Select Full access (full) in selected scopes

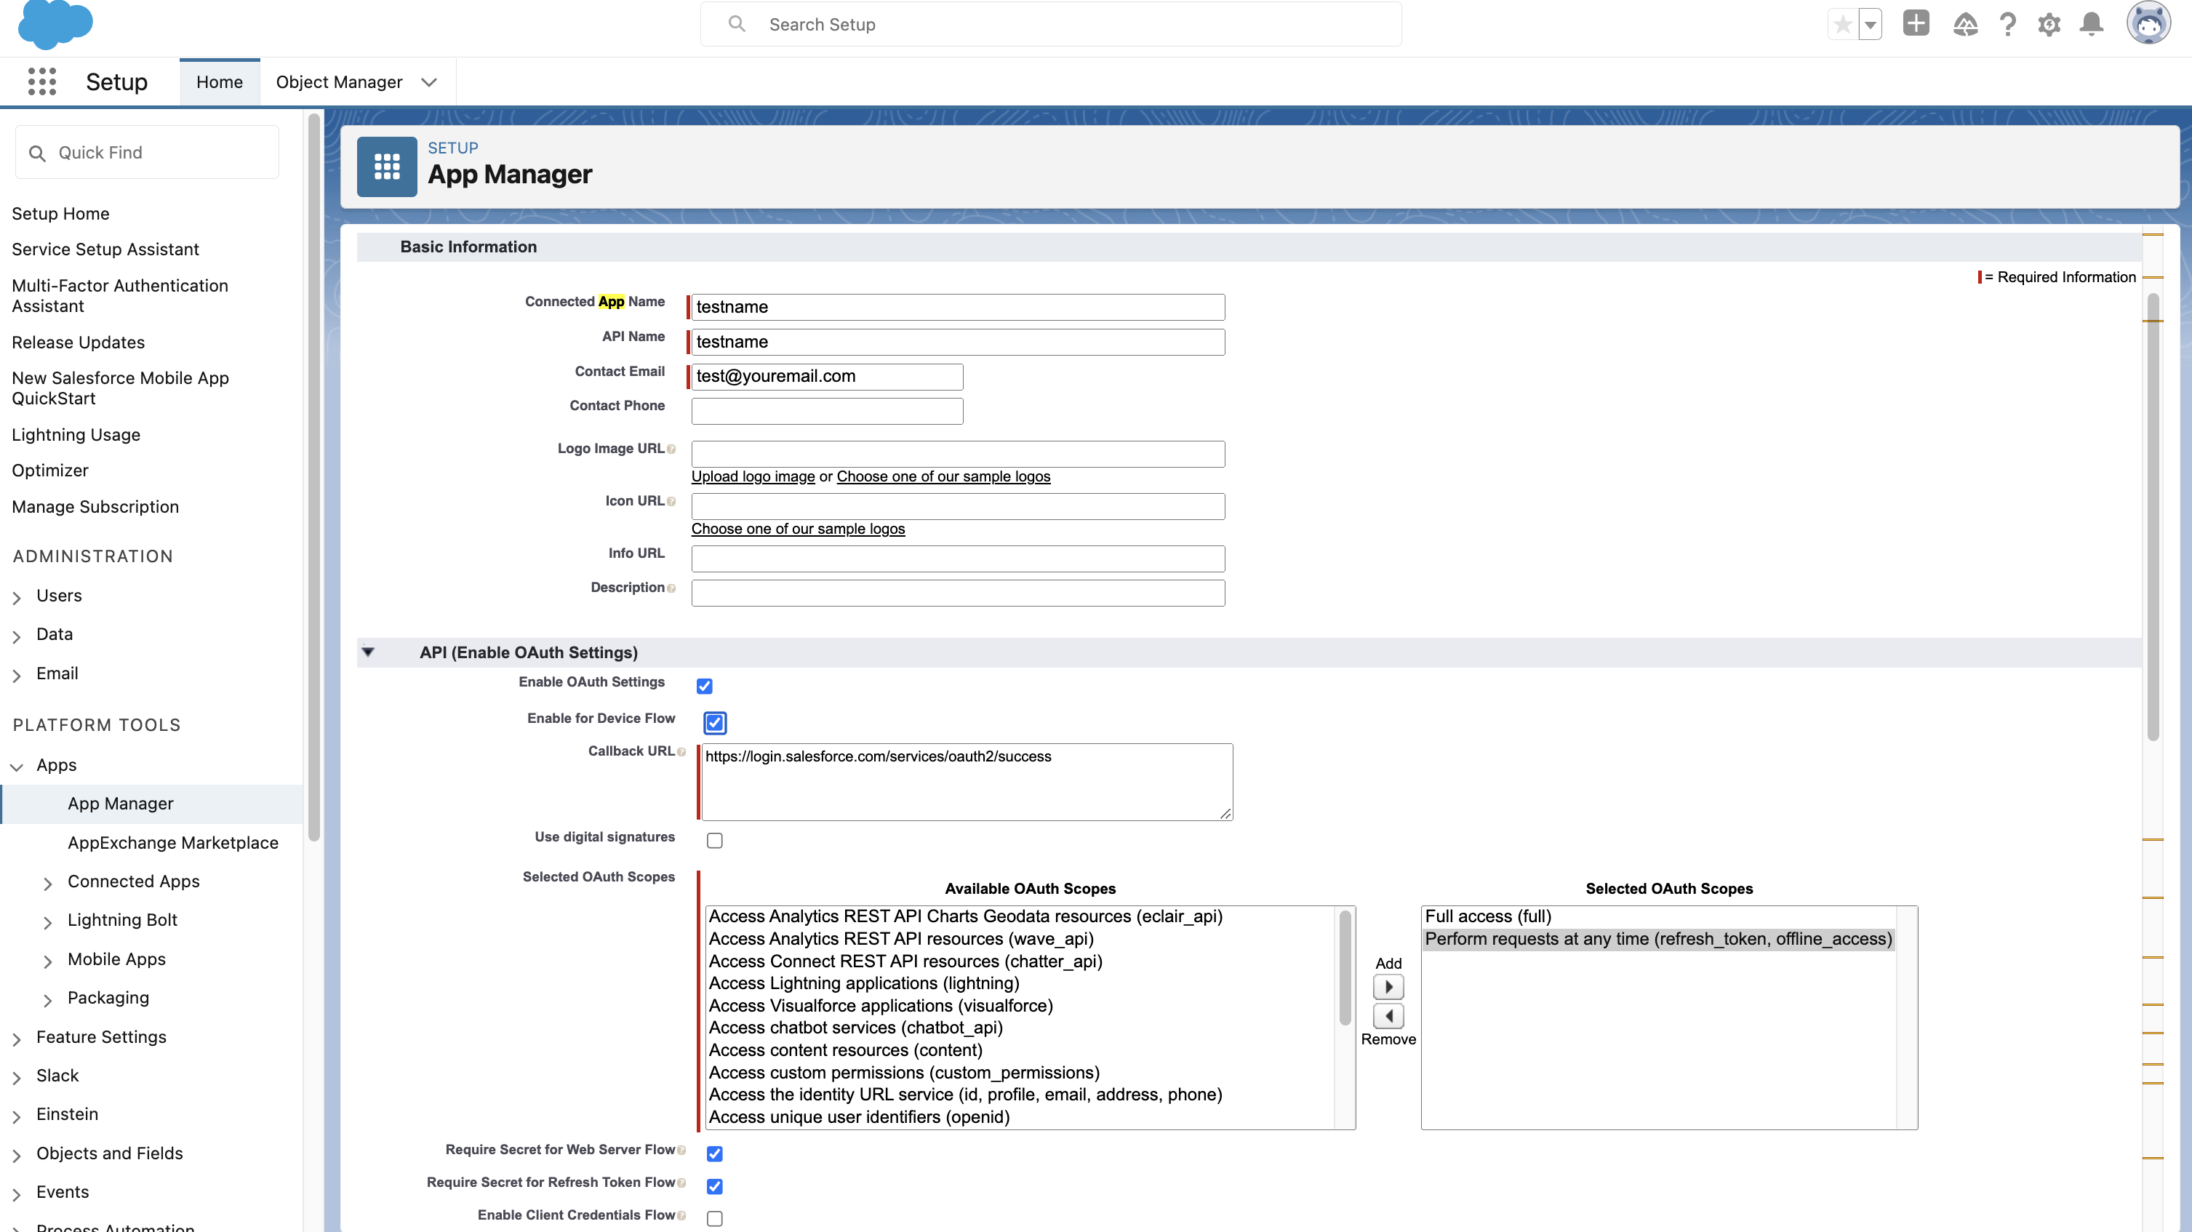[x=1487, y=916]
